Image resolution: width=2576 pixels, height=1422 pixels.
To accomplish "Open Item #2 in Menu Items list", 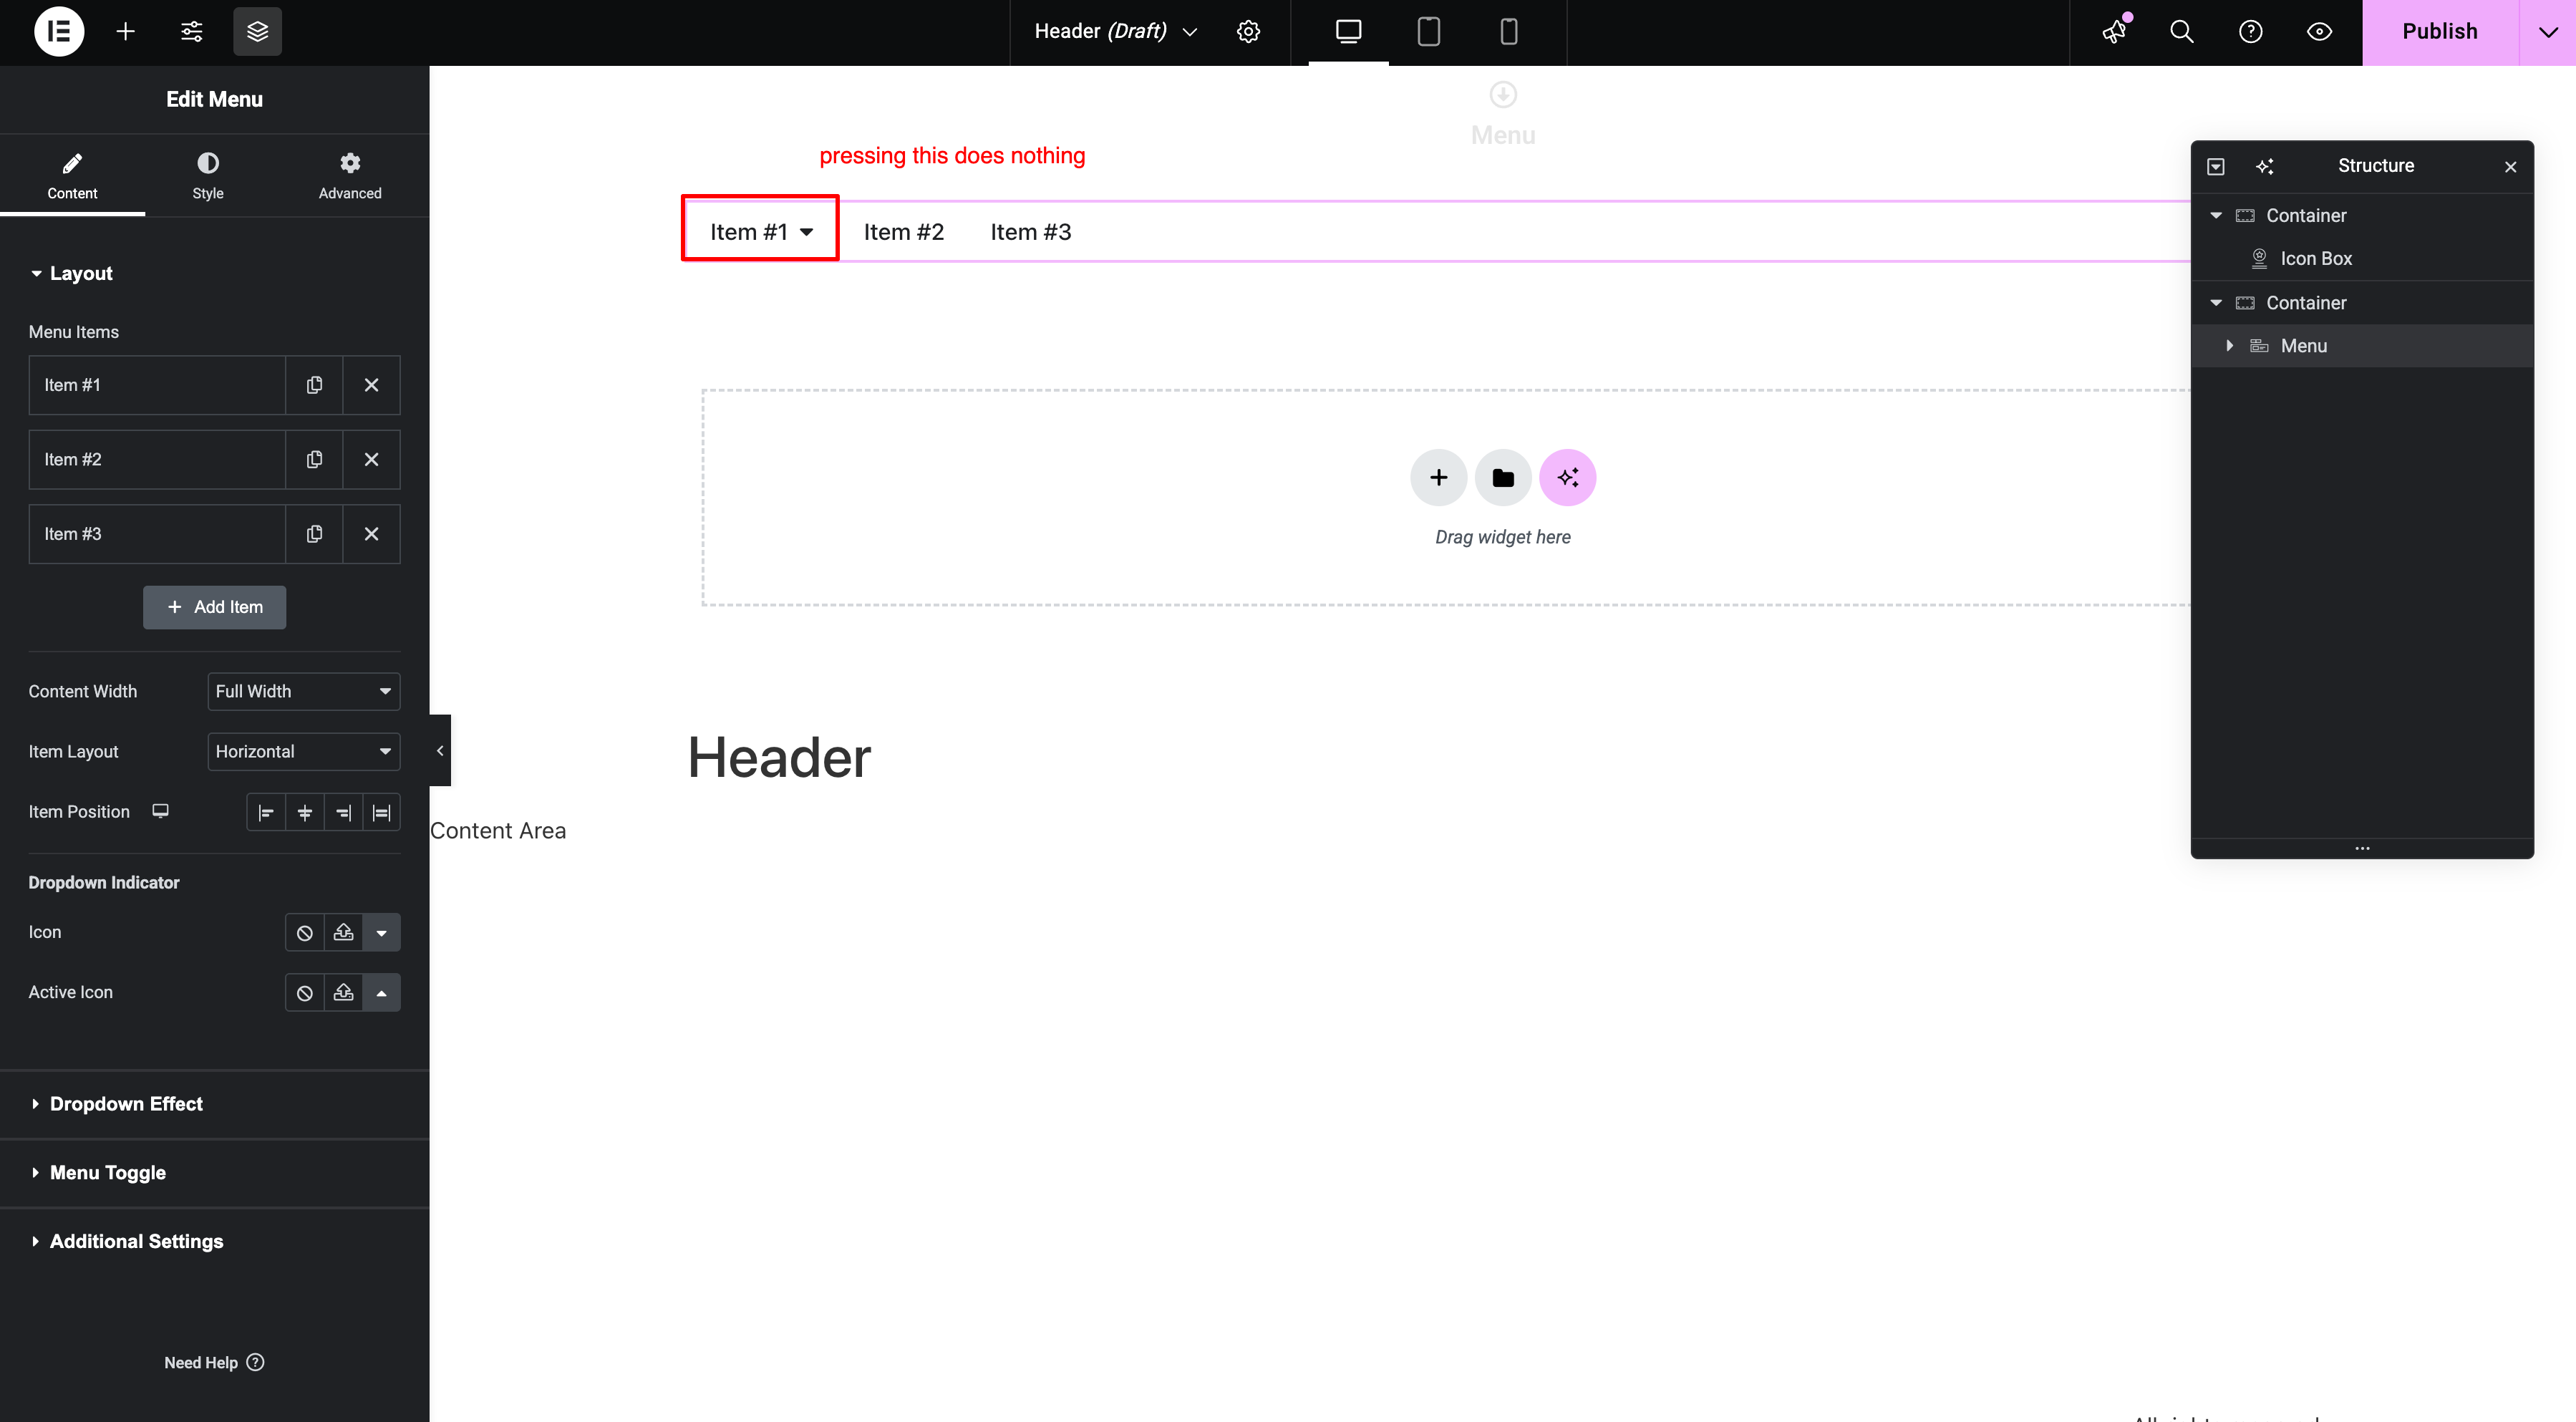I will tap(157, 459).
